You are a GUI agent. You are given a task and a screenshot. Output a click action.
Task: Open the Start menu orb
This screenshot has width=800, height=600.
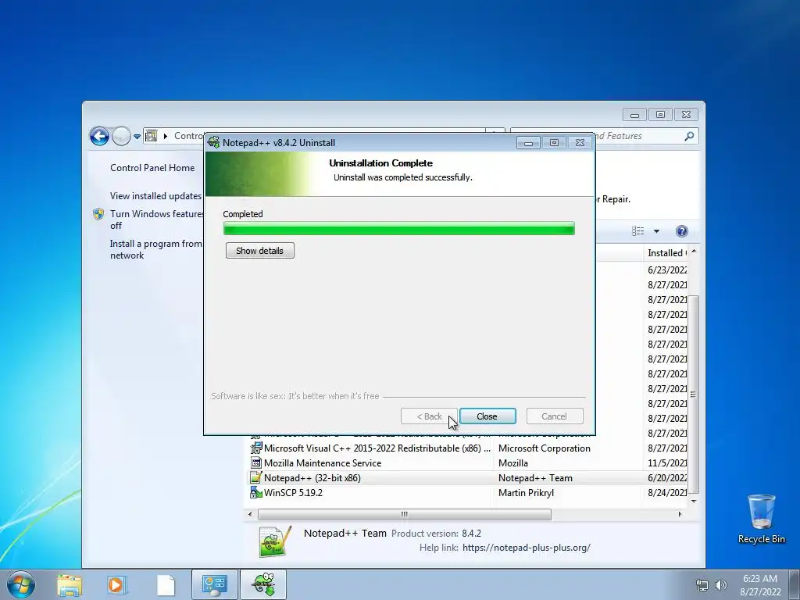[x=21, y=584]
